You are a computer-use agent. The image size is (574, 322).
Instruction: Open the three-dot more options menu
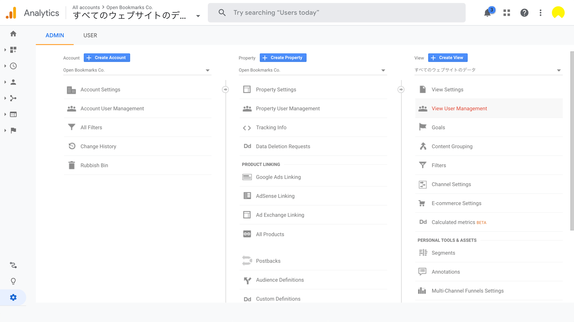click(x=540, y=13)
